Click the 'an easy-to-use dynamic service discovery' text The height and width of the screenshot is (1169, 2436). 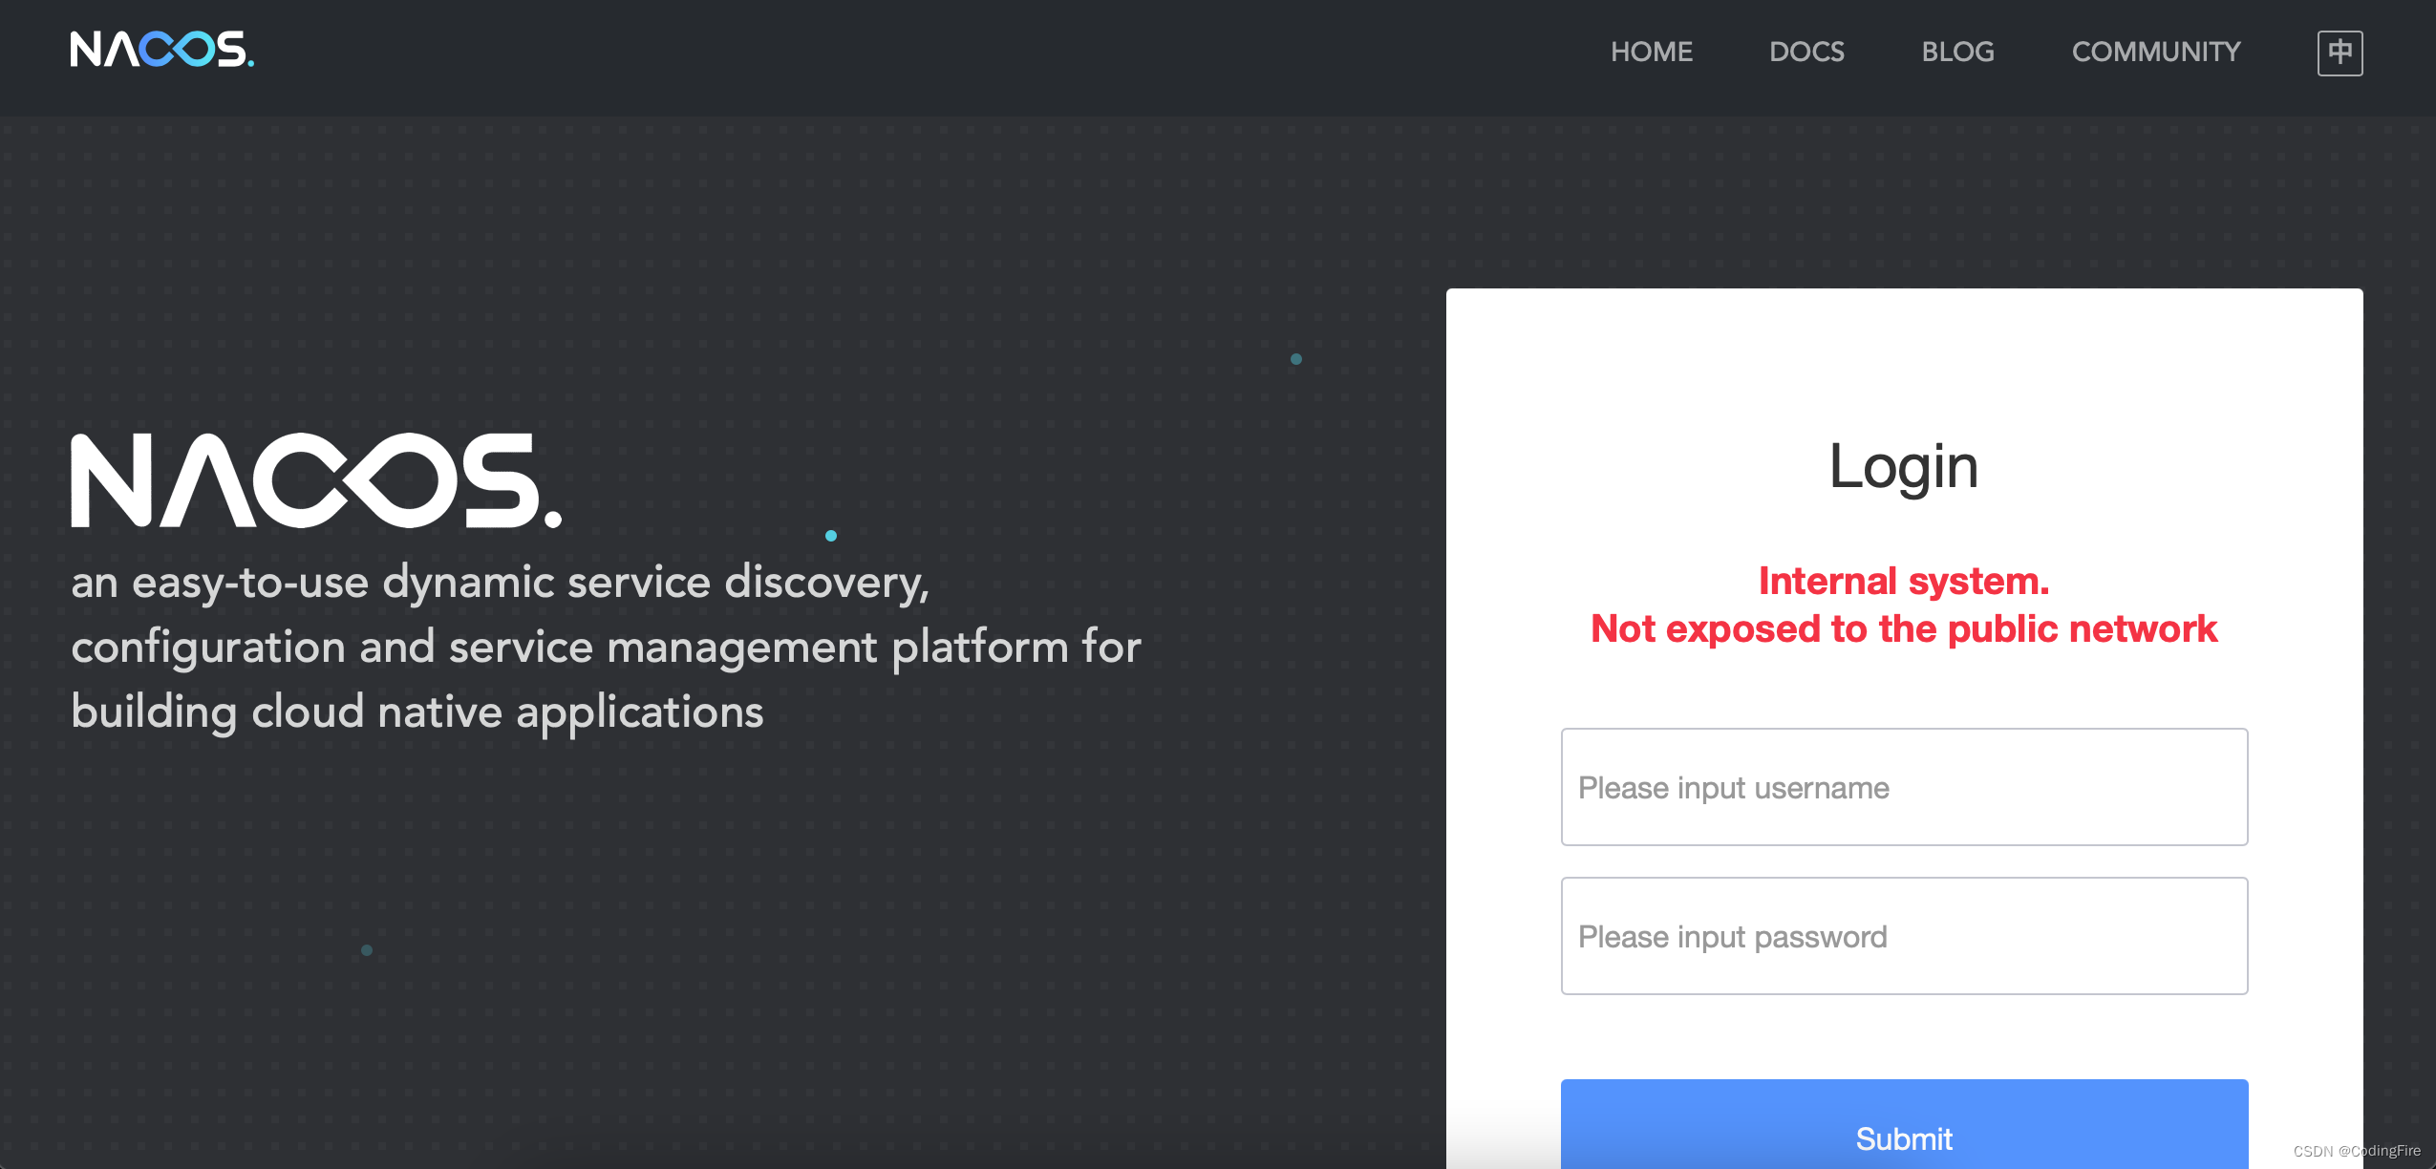click(501, 583)
